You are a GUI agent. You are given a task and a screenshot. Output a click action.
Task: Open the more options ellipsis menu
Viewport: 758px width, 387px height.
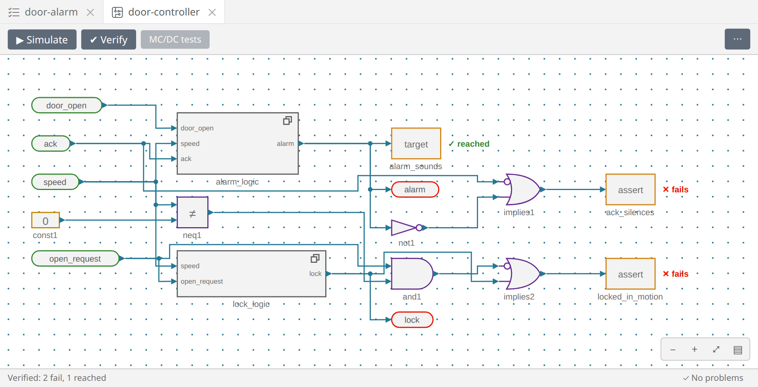pos(738,39)
